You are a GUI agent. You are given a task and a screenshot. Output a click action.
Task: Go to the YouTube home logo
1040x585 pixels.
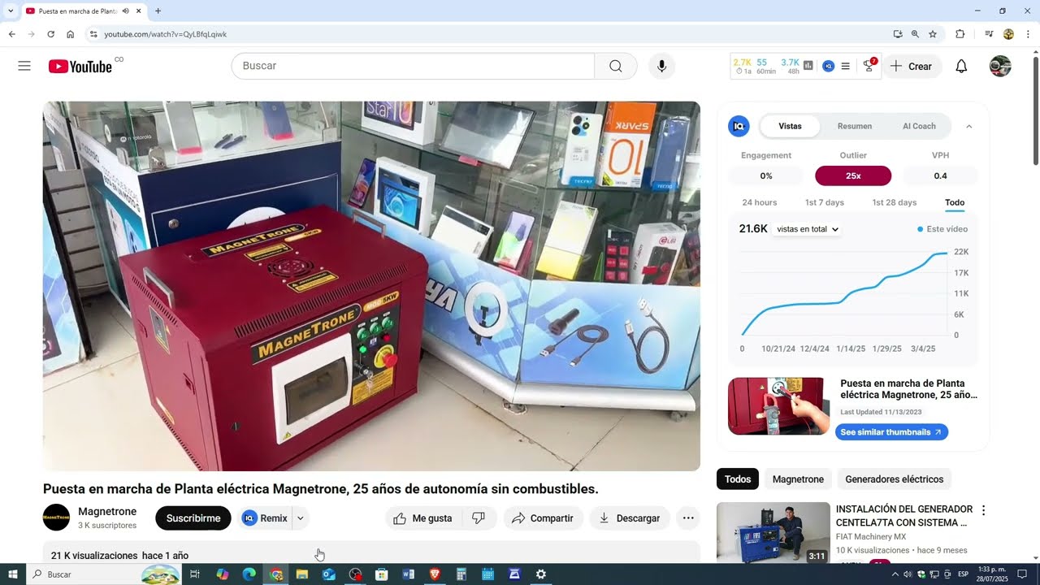(80, 67)
